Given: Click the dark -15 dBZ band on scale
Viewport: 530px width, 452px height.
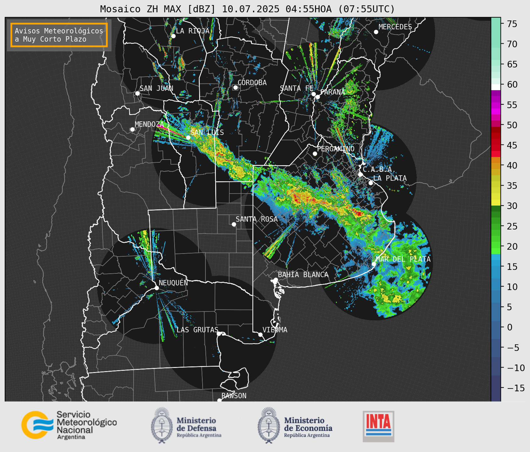Looking at the screenshot, I should pyautogui.click(x=496, y=388).
